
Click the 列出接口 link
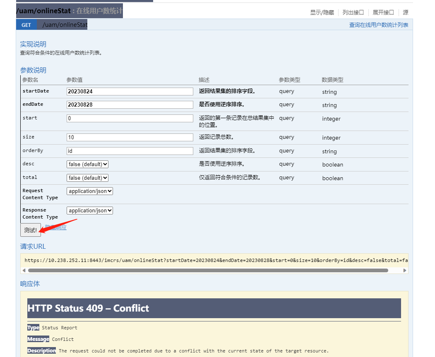[353, 12]
